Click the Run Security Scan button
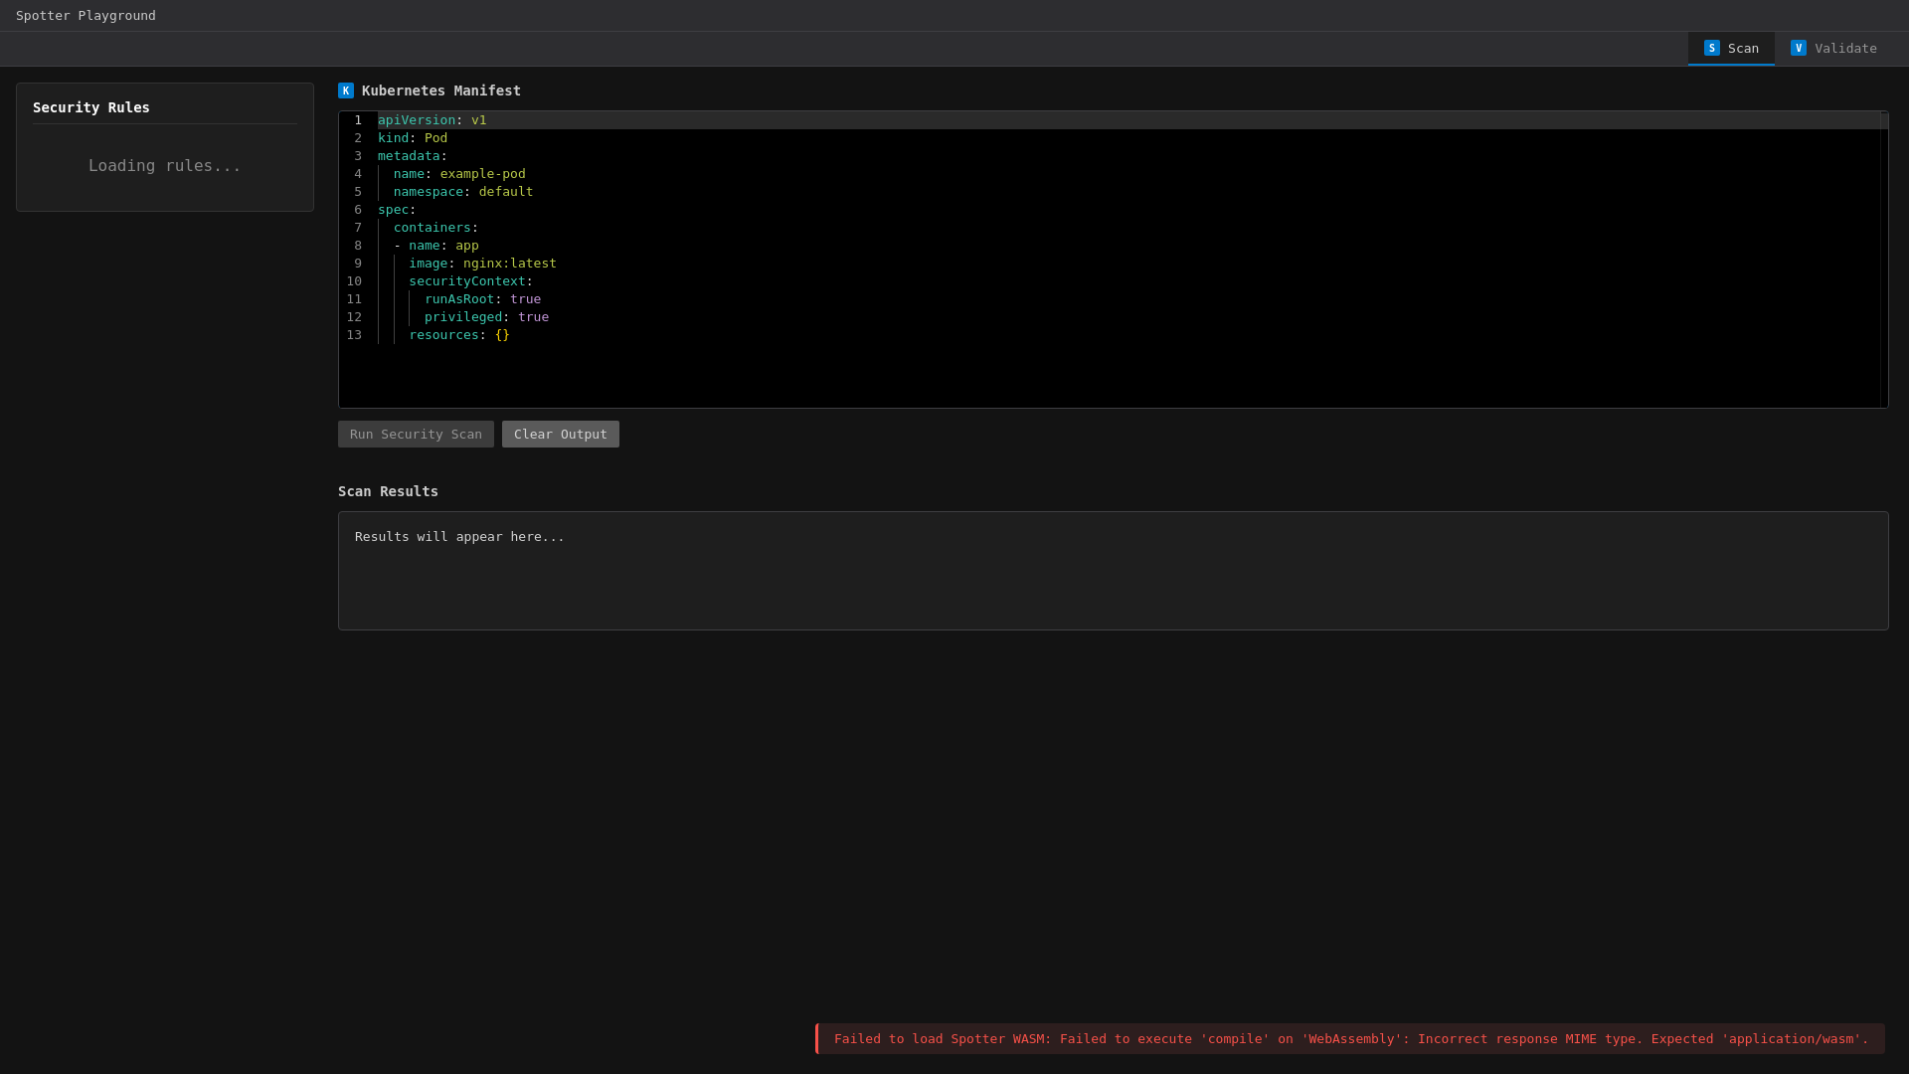1909x1074 pixels. 416,435
